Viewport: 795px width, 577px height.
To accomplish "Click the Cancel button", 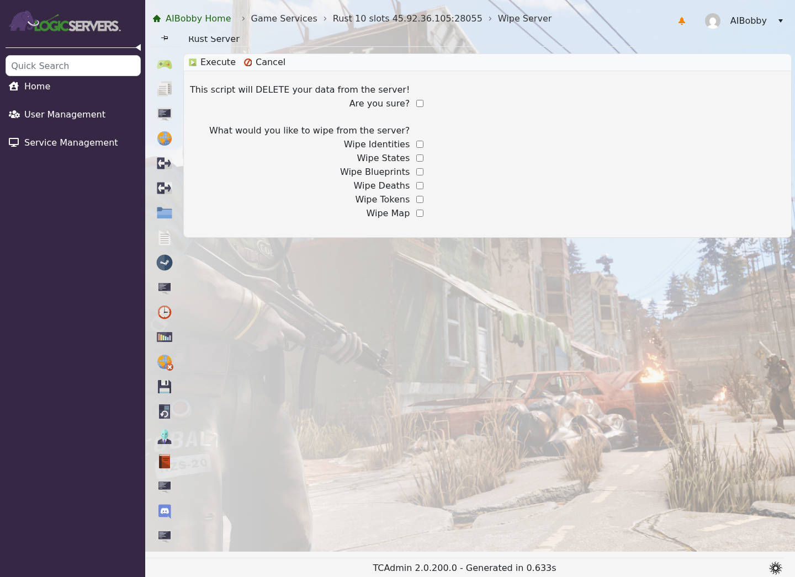I will [x=264, y=62].
